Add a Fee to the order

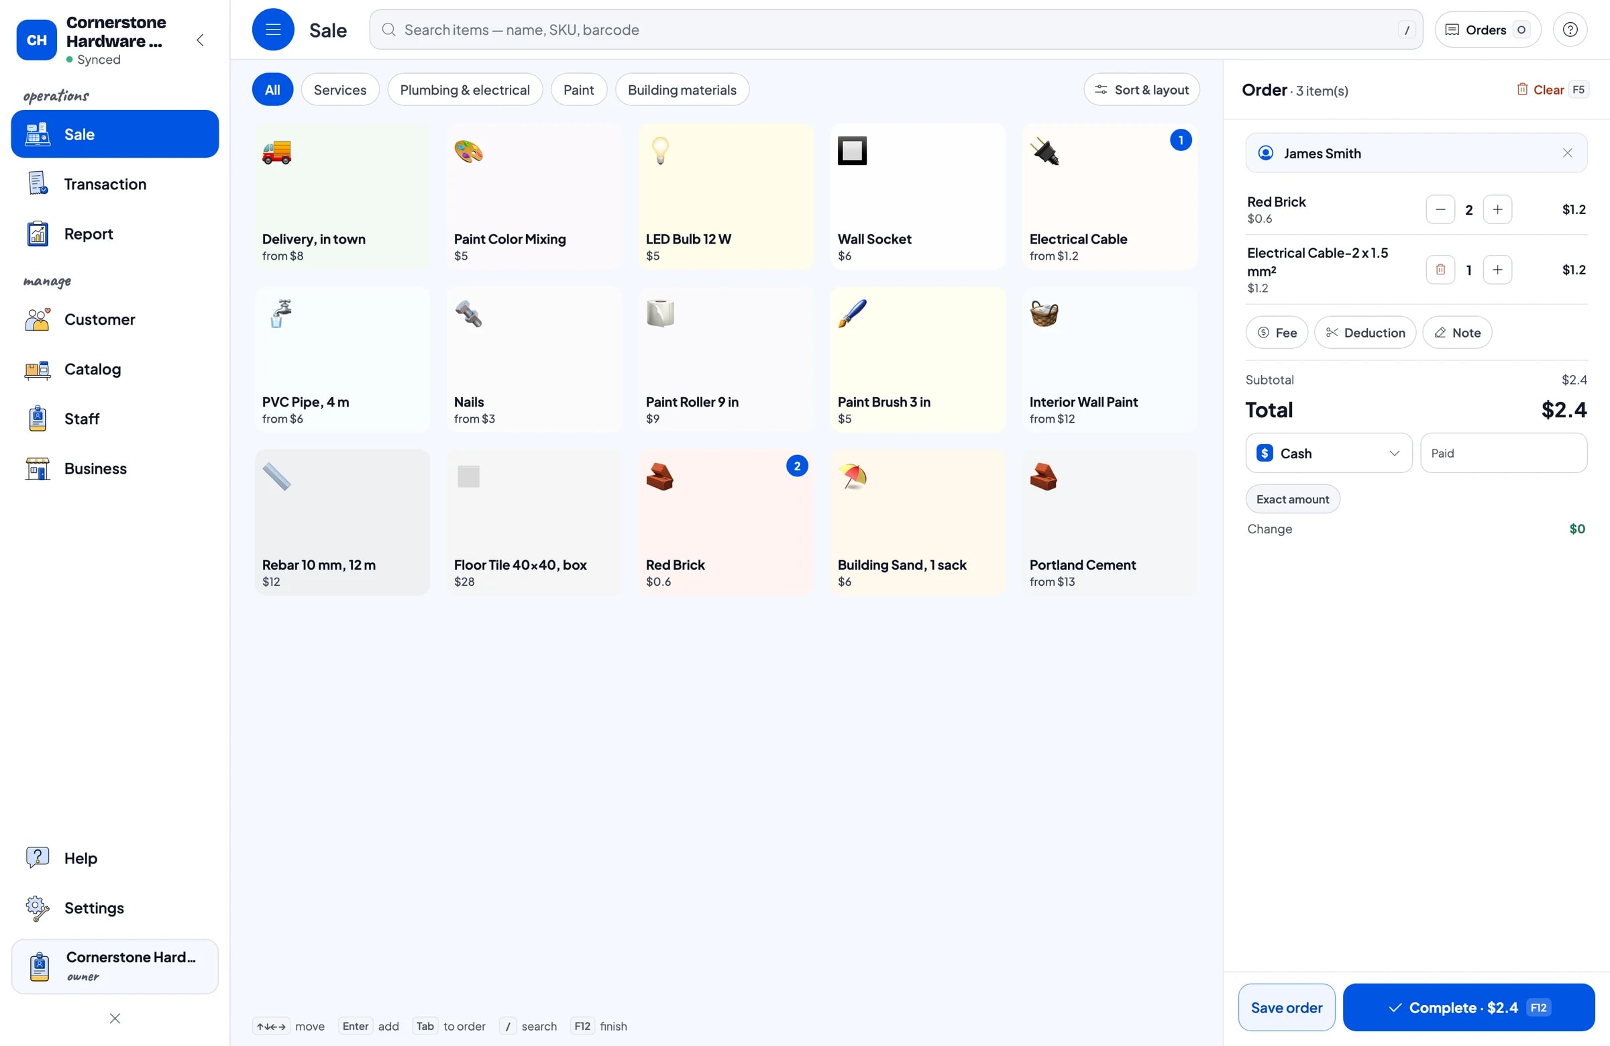[1277, 332]
